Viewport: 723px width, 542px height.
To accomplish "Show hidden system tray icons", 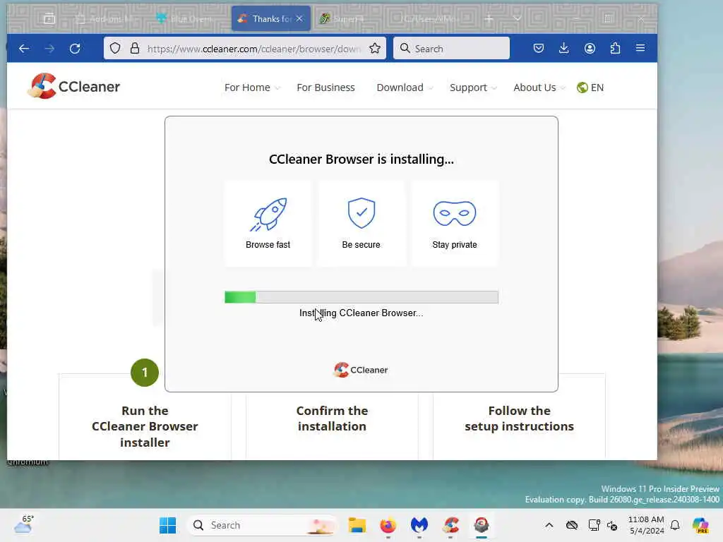I will click(549, 525).
